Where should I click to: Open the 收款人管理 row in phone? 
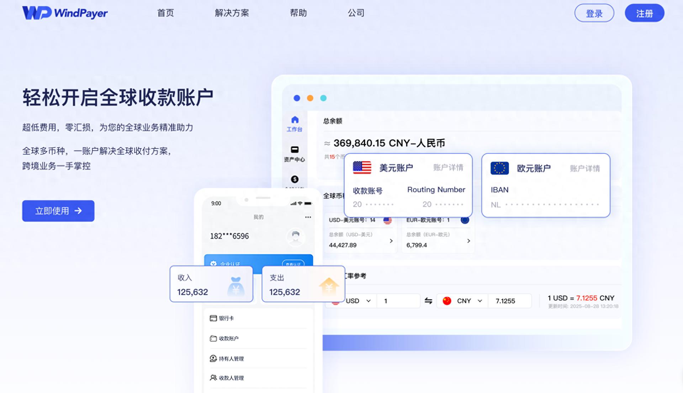click(259, 378)
